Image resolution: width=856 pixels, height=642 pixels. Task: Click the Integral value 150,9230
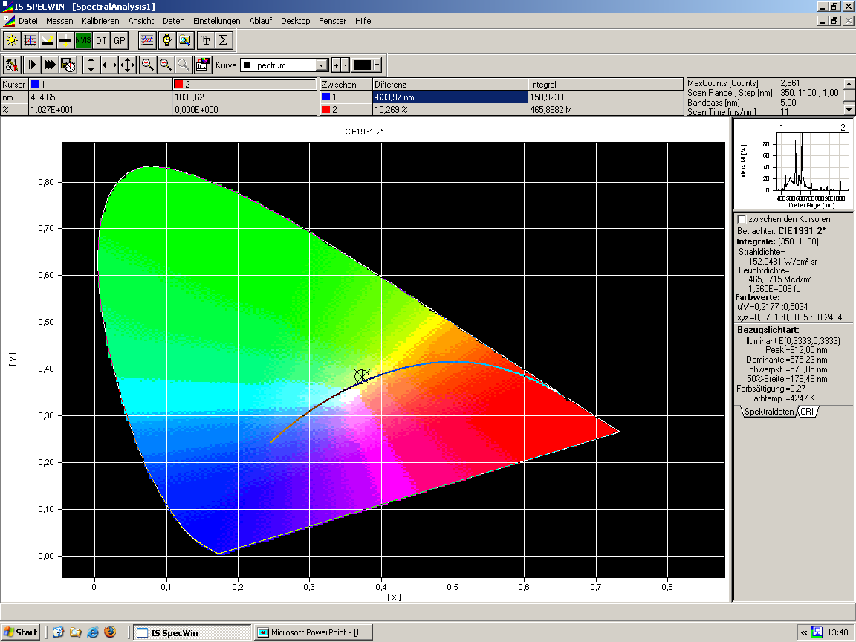click(x=547, y=97)
